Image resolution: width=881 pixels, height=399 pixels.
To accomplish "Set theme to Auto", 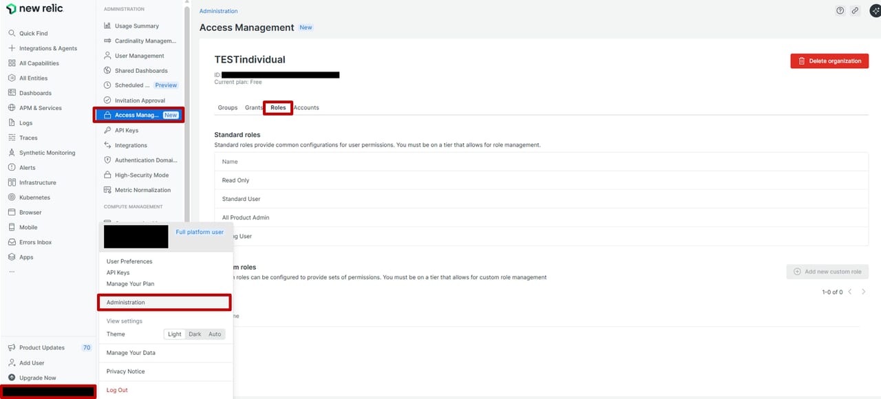I will pos(215,334).
